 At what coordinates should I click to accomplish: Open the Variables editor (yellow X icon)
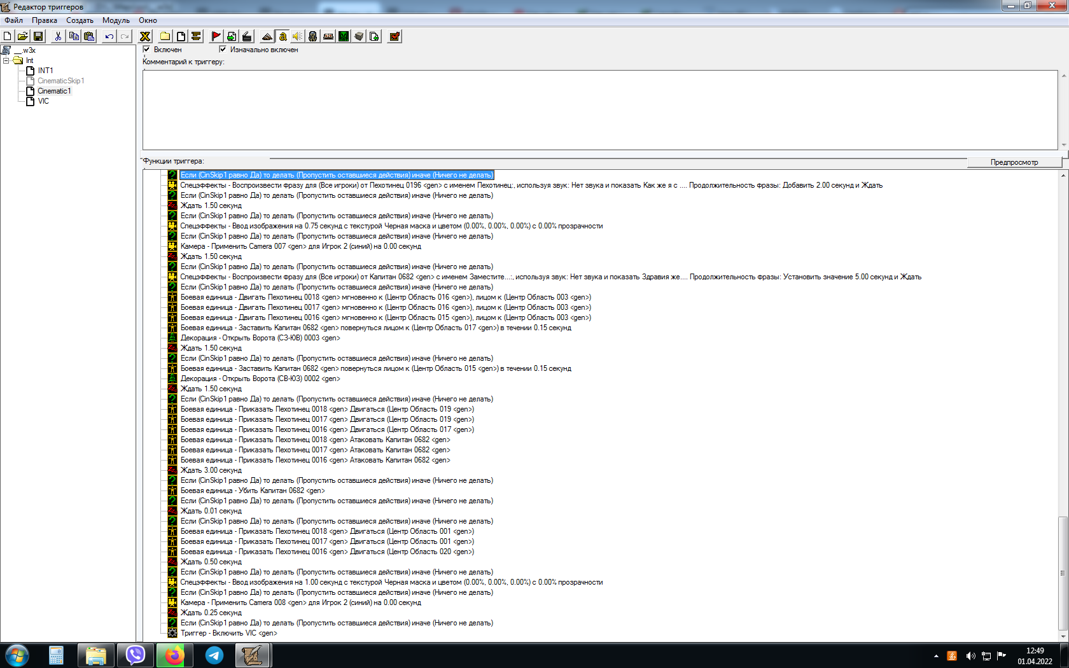click(x=145, y=36)
